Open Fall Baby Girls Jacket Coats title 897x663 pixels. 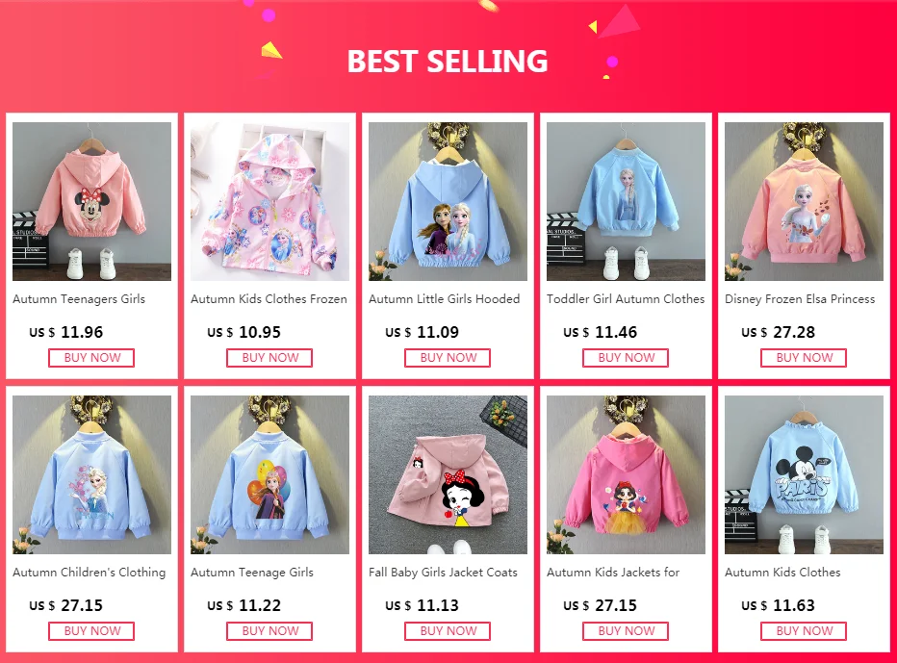click(443, 573)
